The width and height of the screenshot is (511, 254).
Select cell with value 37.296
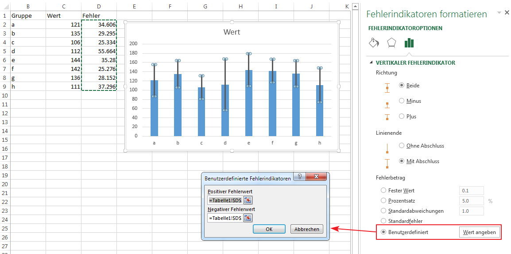tap(99, 86)
